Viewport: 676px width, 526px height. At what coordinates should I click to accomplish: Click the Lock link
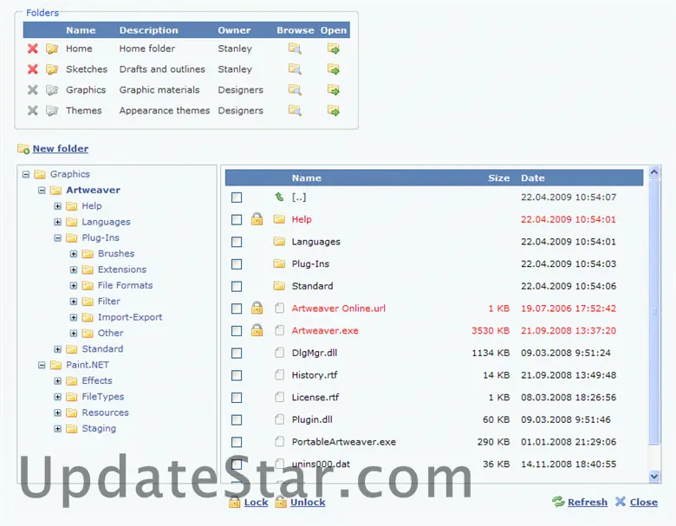256,503
